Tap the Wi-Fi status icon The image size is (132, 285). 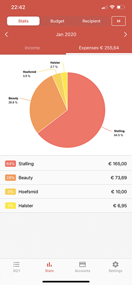pos(112,7)
